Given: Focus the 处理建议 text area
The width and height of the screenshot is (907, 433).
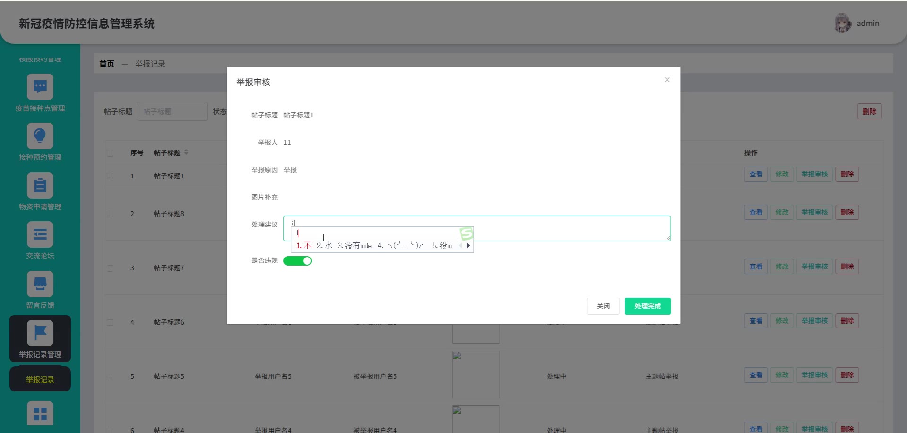Looking at the screenshot, I should pos(477,228).
